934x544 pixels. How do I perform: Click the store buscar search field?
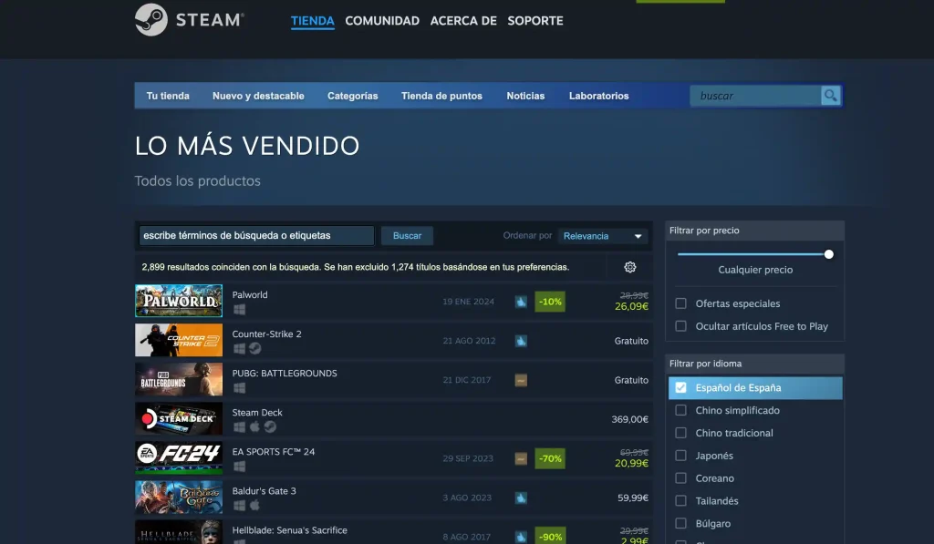pyautogui.click(x=755, y=96)
